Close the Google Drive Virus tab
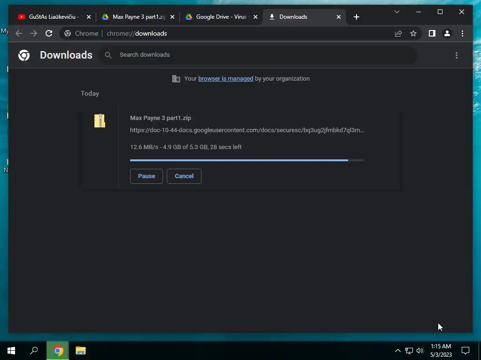Viewport: 481px width, 360px height. [256, 17]
